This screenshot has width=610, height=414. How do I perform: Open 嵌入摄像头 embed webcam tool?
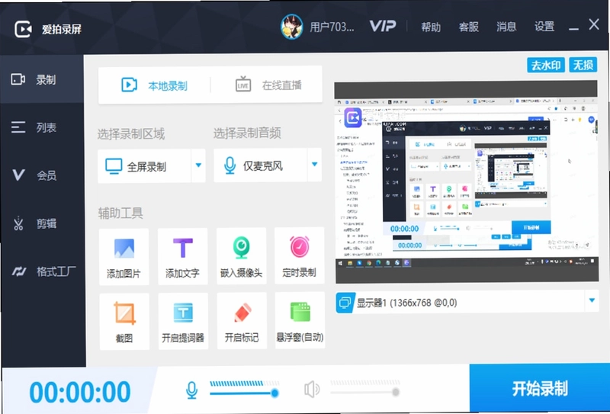[x=241, y=257]
